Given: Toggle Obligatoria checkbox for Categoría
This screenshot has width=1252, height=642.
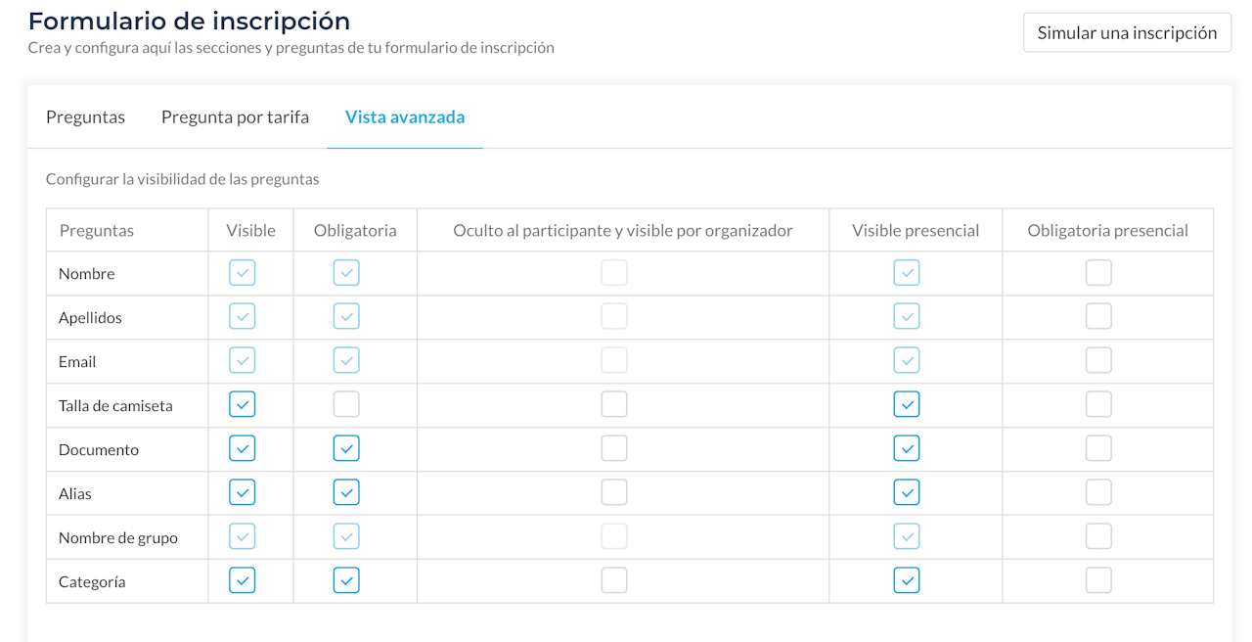Looking at the screenshot, I should pos(346,580).
